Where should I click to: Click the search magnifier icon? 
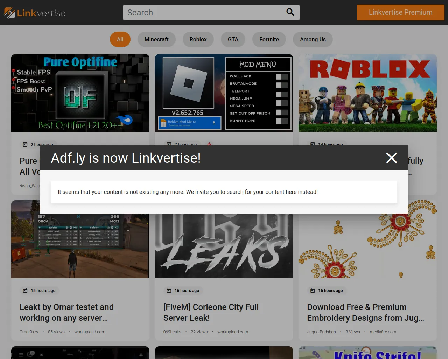pos(290,12)
